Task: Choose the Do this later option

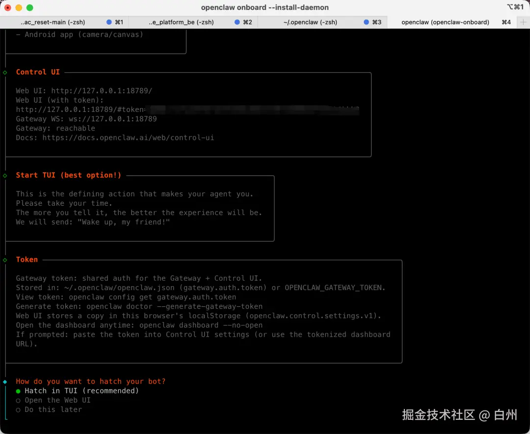Action: tap(49, 409)
